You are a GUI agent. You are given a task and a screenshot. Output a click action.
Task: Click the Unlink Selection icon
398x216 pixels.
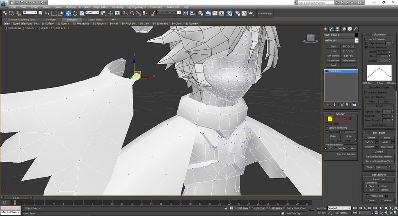point(11,13)
